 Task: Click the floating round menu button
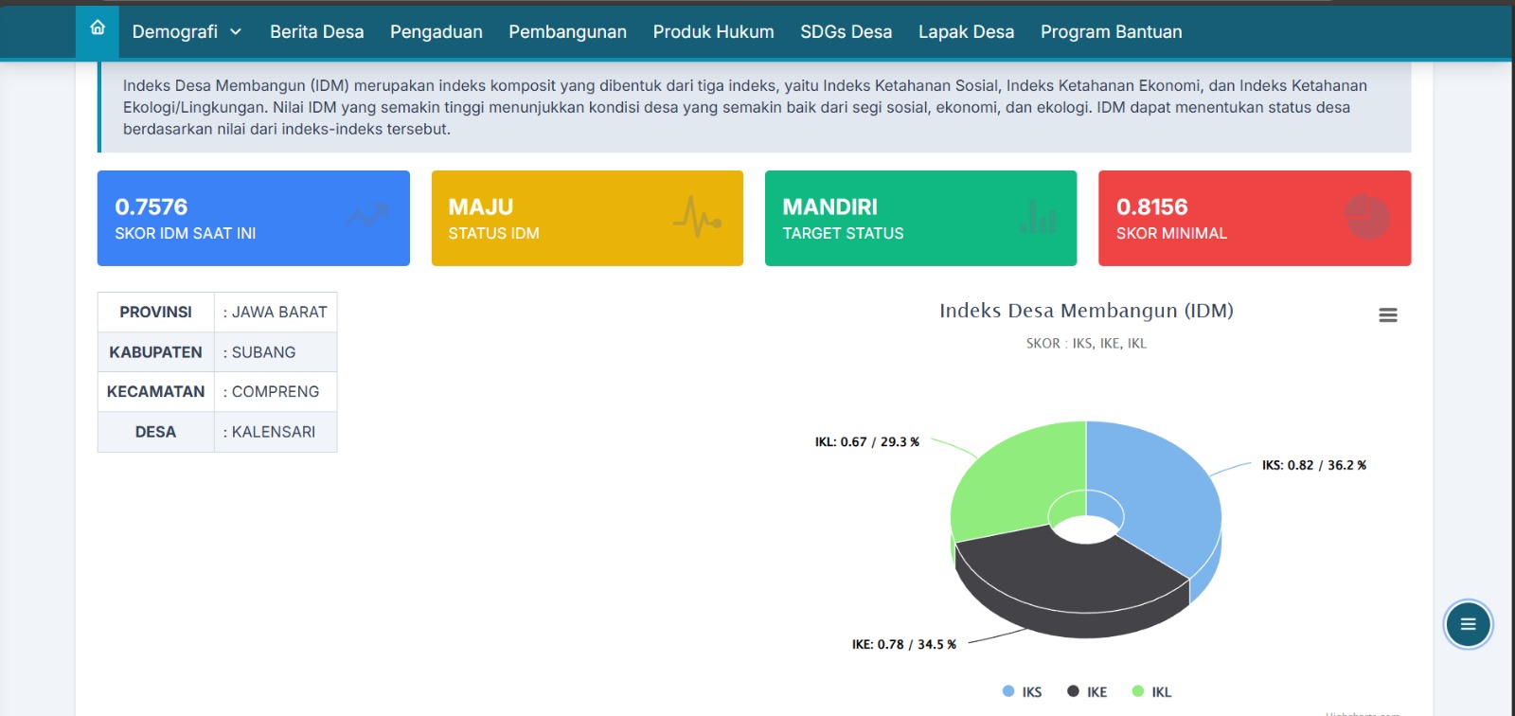[x=1468, y=624]
